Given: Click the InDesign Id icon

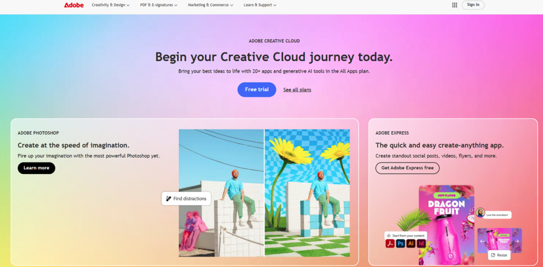Looking at the screenshot, I should pos(421,244).
